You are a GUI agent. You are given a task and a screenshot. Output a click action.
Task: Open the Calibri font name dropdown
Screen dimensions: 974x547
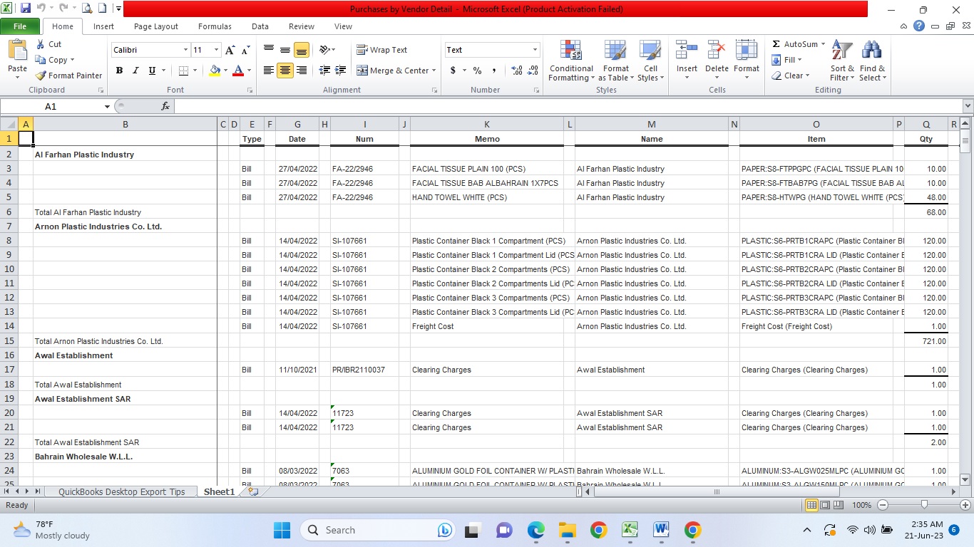point(185,50)
